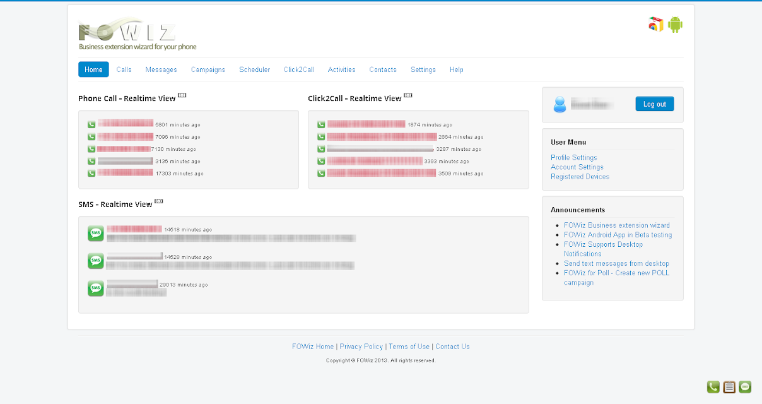Screen dimensions: 762x404
Task: Open the Contacts tab
Action: click(x=383, y=69)
